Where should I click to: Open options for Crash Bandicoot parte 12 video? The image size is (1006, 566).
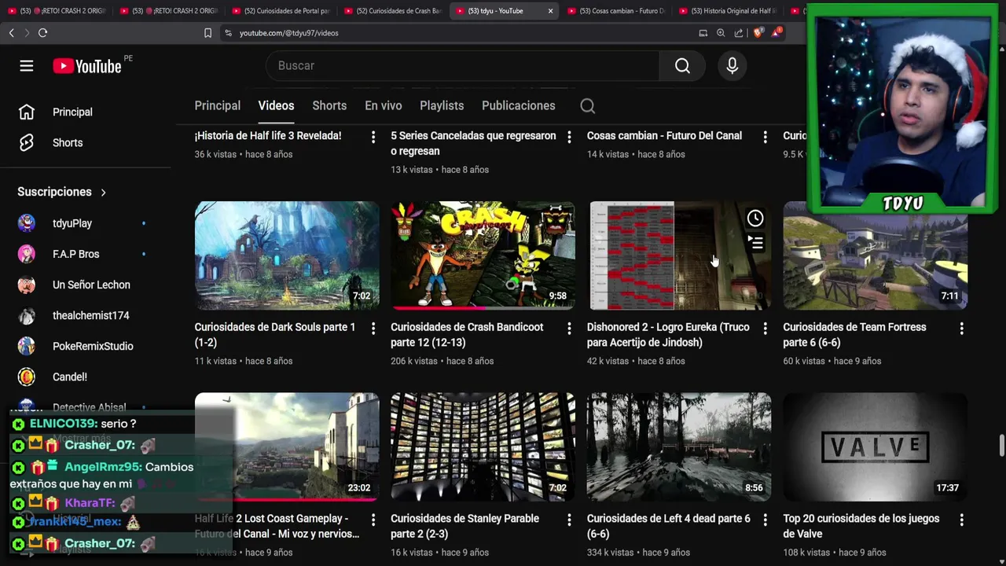(x=569, y=328)
